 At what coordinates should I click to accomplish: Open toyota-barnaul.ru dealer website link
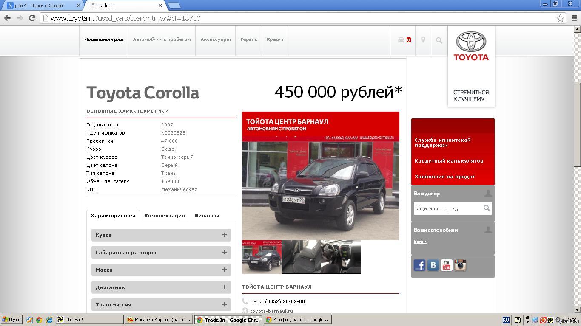(x=272, y=311)
